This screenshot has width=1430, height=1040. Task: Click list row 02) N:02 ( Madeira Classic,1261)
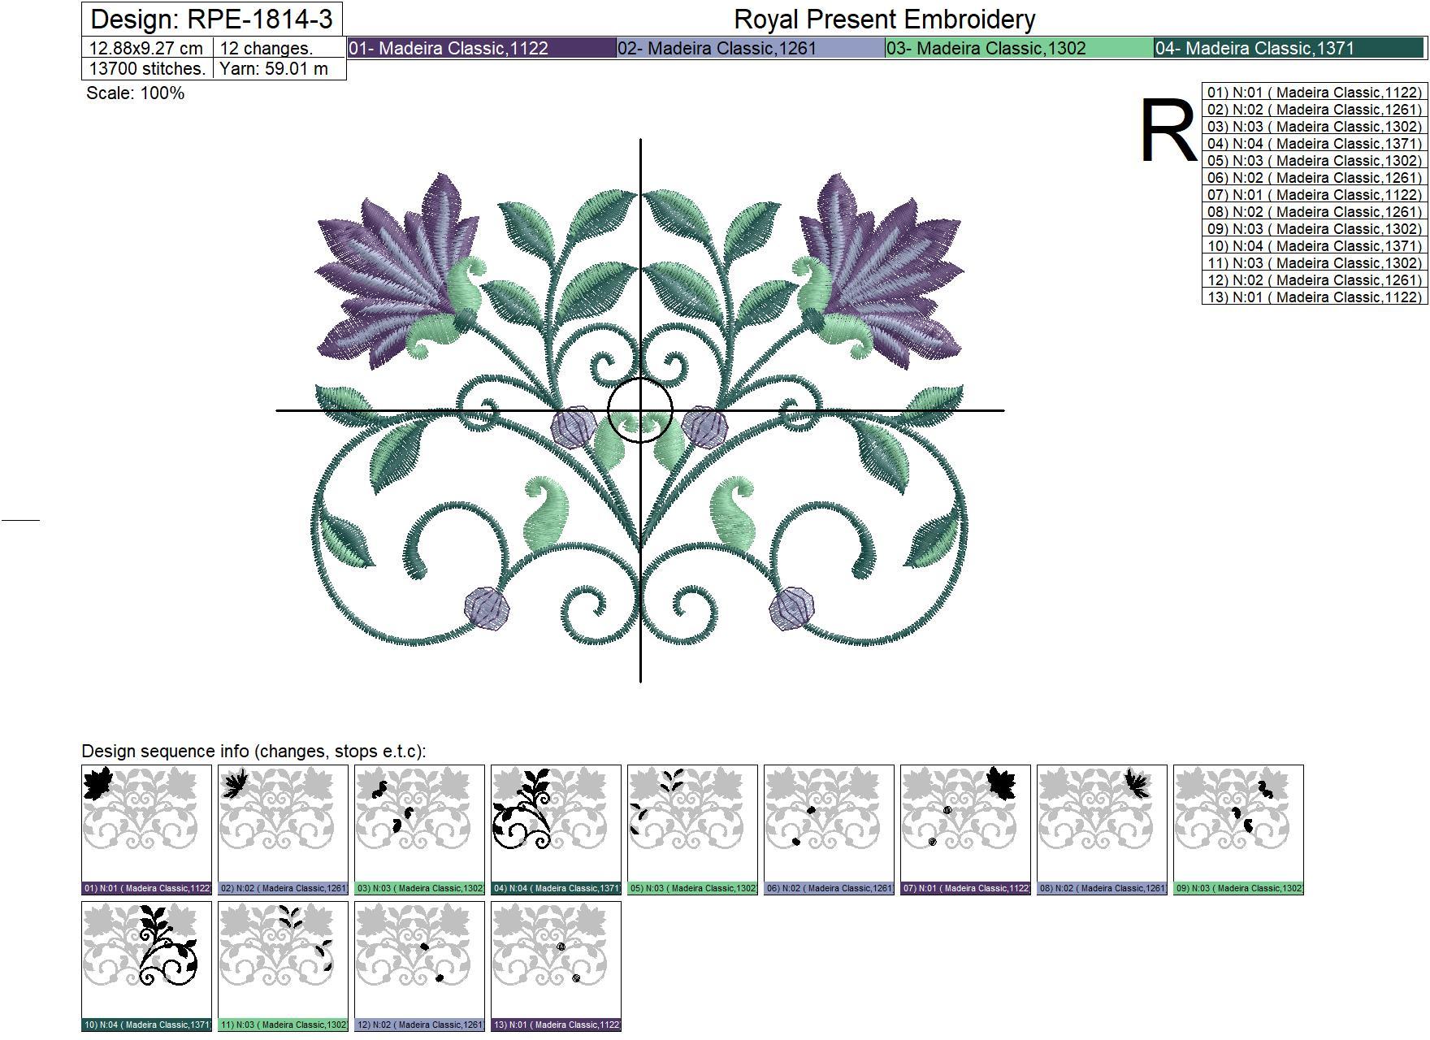pyautogui.click(x=1314, y=109)
